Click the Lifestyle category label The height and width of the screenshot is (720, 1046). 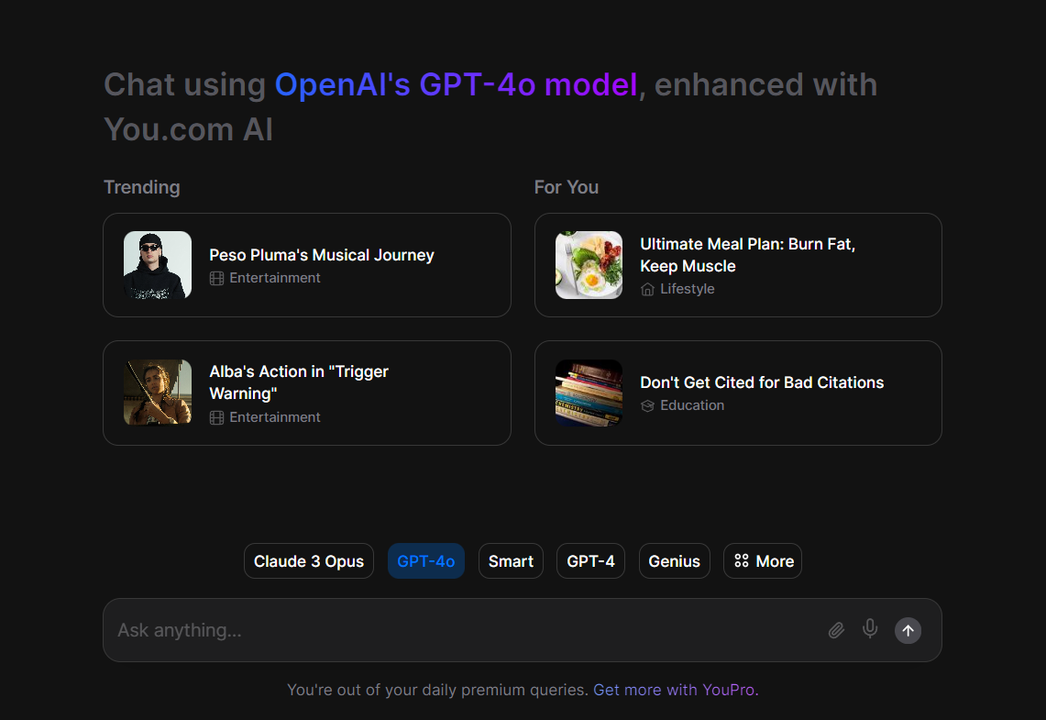[688, 289]
